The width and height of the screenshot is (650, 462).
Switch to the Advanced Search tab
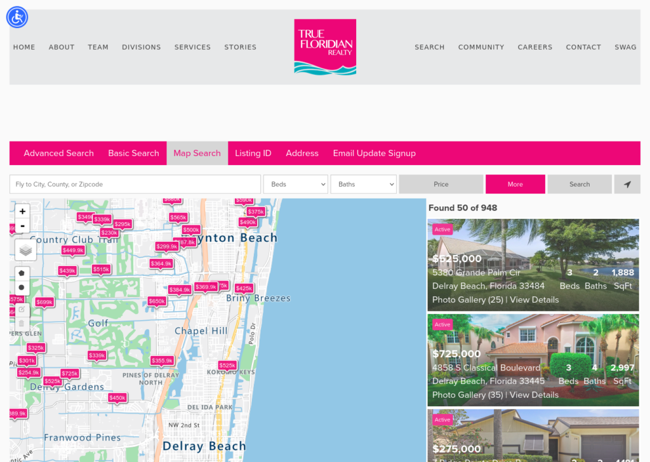coord(59,154)
